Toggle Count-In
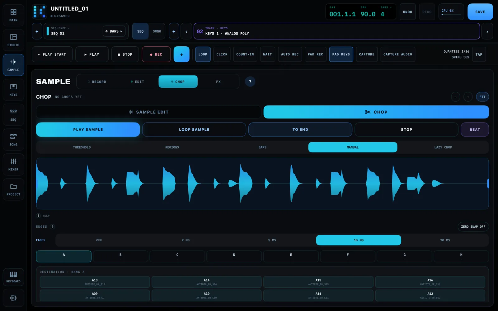Viewport: 498px width, 311px height. 245,54
